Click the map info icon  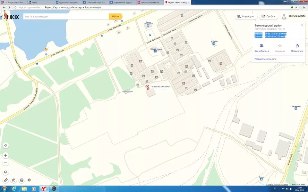tap(29, 180)
